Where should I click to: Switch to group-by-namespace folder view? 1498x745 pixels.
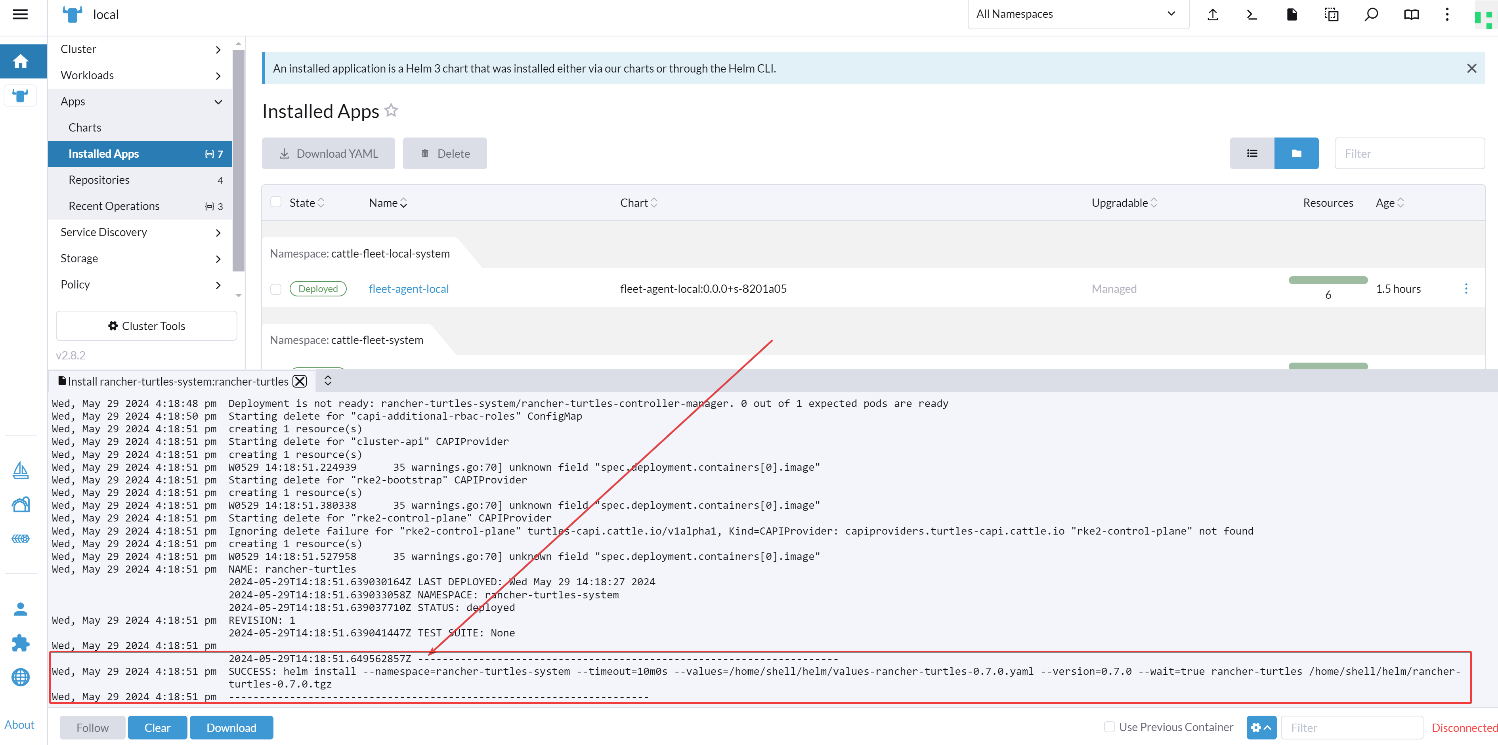click(1296, 153)
